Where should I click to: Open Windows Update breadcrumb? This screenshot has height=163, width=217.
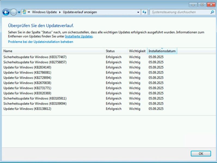(x=44, y=12)
